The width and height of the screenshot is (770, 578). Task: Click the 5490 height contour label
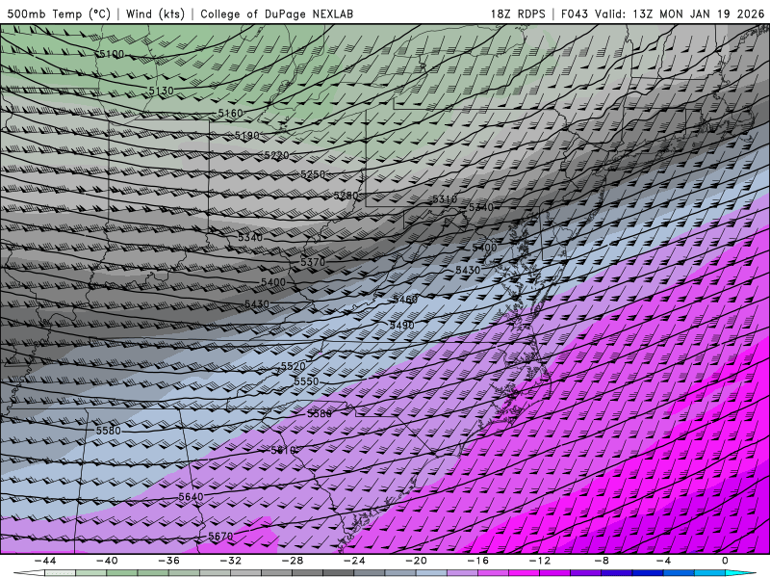point(402,325)
